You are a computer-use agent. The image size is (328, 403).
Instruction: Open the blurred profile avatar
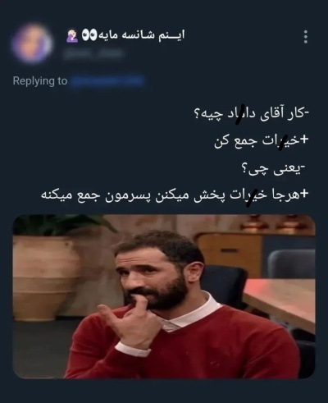tap(32, 44)
